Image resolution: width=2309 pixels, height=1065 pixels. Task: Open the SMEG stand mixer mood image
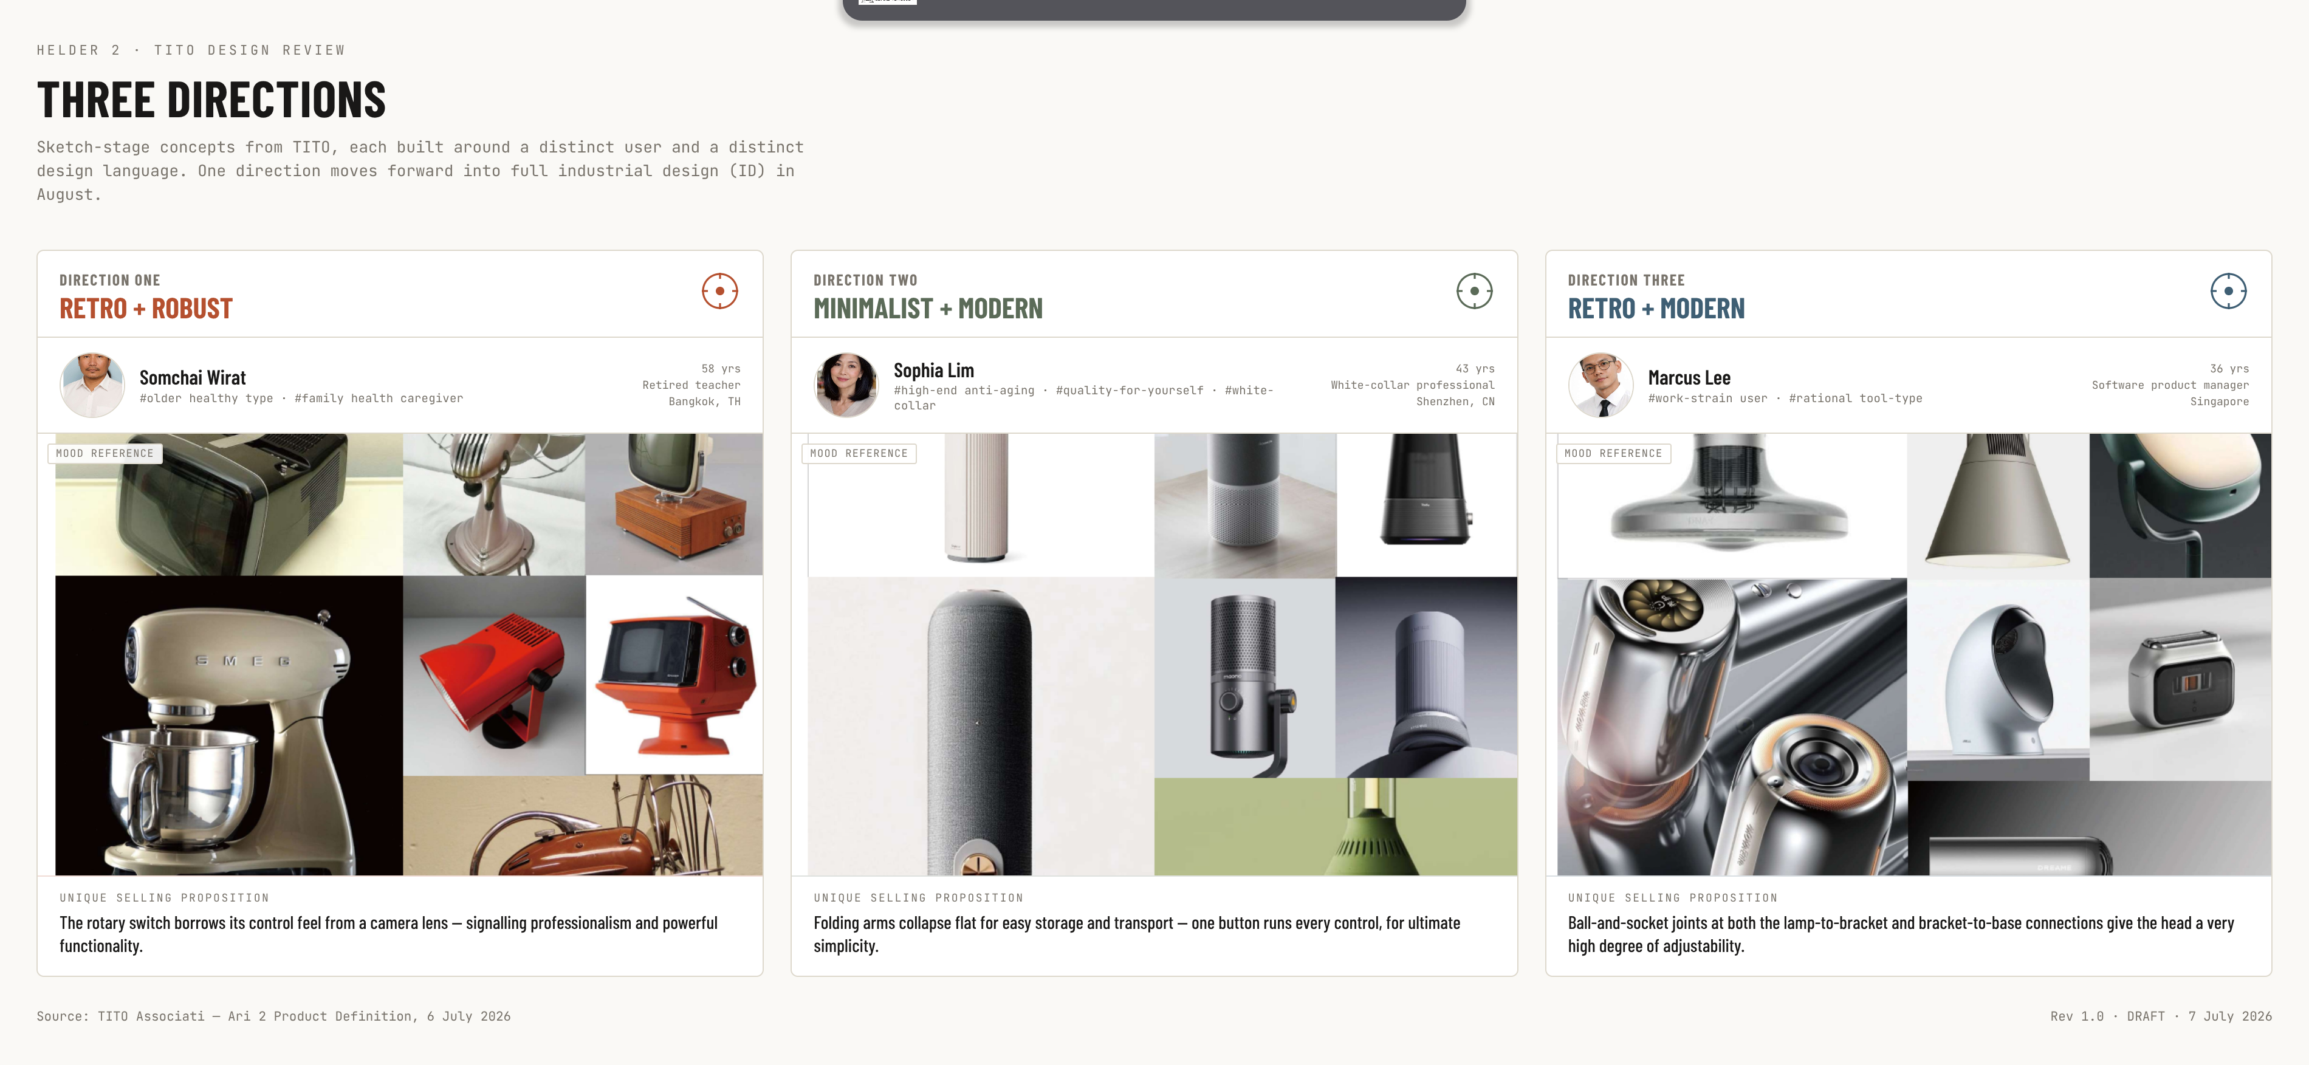pyautogui.click(x=228, y=725)
